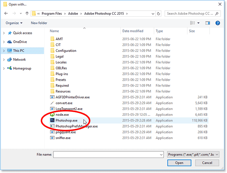Select the sniffer.exe icon

(52, 138)
